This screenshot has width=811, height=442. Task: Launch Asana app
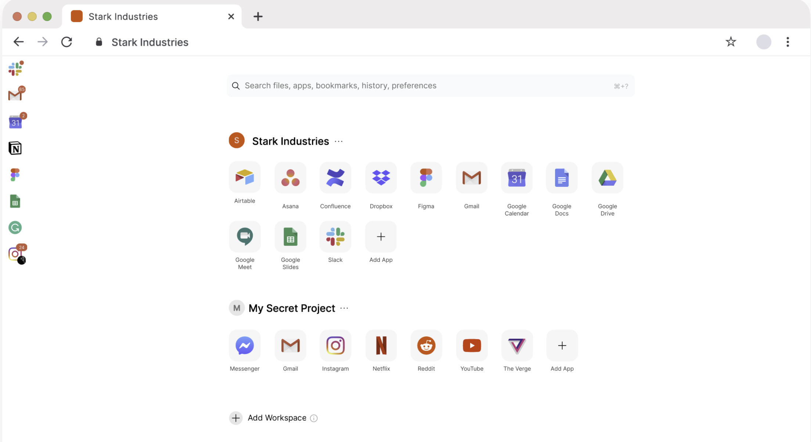pos(291,178)
